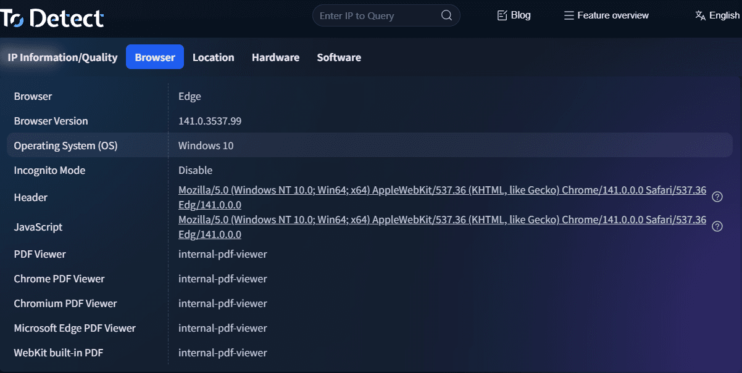Click the magnifier search icon
Screen dimensions: 742x373
446,16
